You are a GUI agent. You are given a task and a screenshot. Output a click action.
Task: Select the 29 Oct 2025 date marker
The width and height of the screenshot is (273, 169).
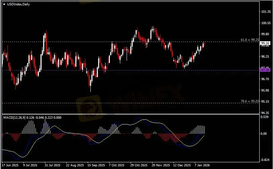[138, 165]
